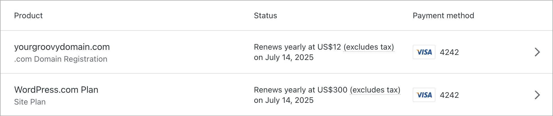Viewport: 553px width, 116px height.
Task: Select the WordPress.com Plan product title
Action: click(x=56, y=90)
